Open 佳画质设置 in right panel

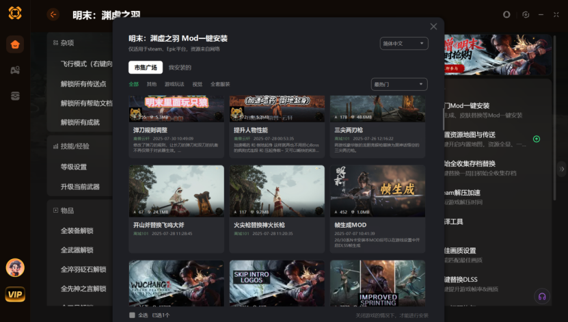pos(460,251)
